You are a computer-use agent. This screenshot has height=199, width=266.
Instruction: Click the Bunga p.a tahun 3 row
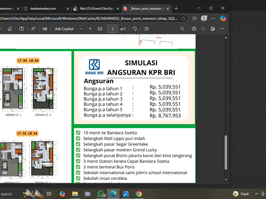[x=132, y=99]
